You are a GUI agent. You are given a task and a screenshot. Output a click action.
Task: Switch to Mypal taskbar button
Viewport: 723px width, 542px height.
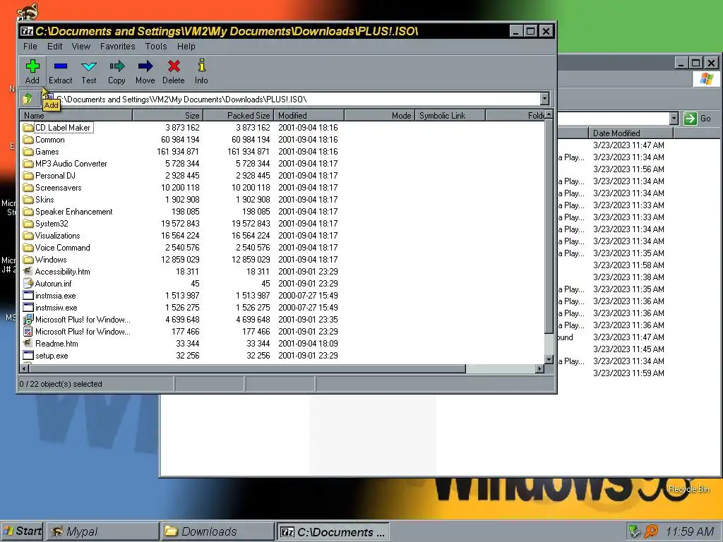pyautogui.click(x=103, y=531)
